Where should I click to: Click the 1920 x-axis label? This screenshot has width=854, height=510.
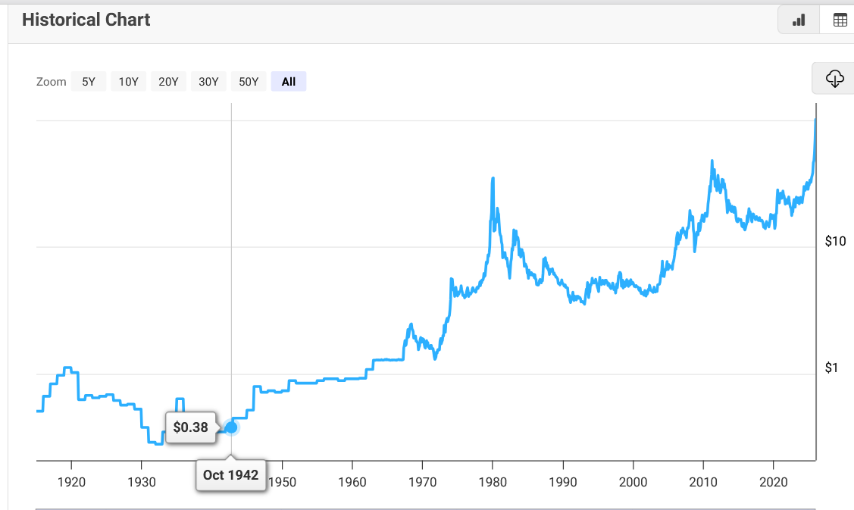(x=70, y=481)
